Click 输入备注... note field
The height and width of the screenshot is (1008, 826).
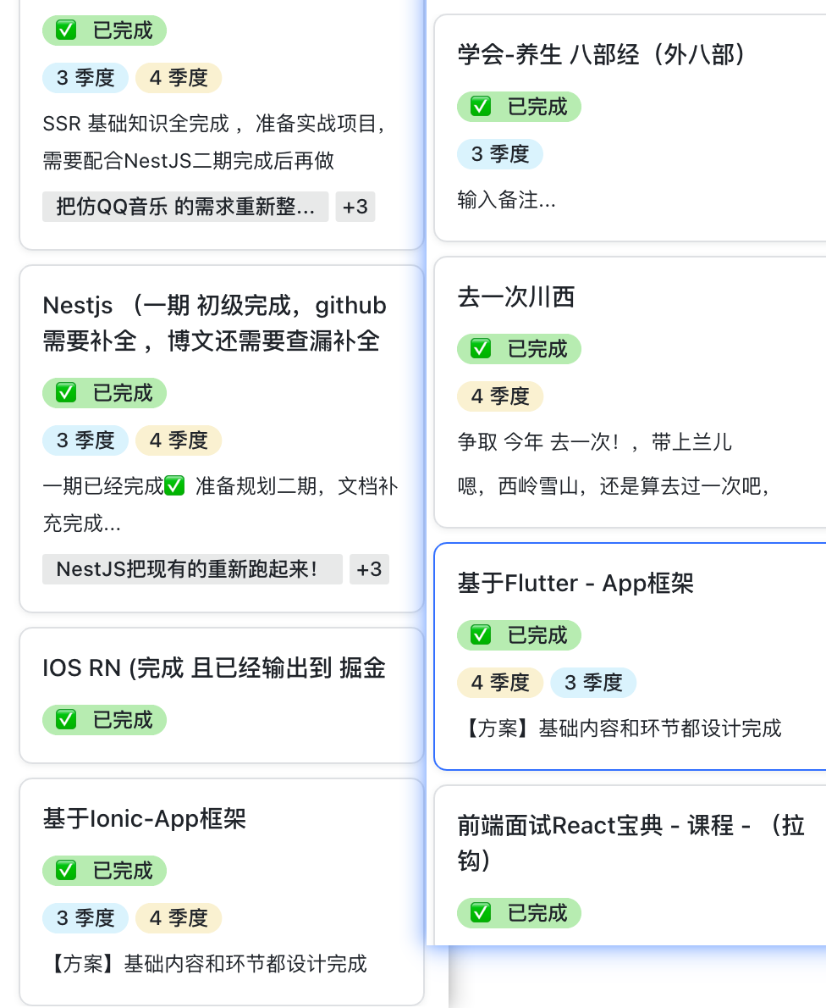click(507, 202)
